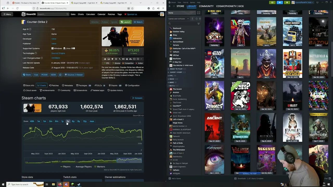The width and height of the screenshot is (333, 187).
Task: Click the library collections grid icon
Action: pyautogui.click(x=198, y=13)
